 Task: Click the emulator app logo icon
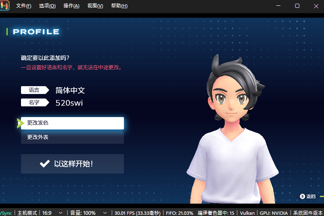click(x=5, y=6)
